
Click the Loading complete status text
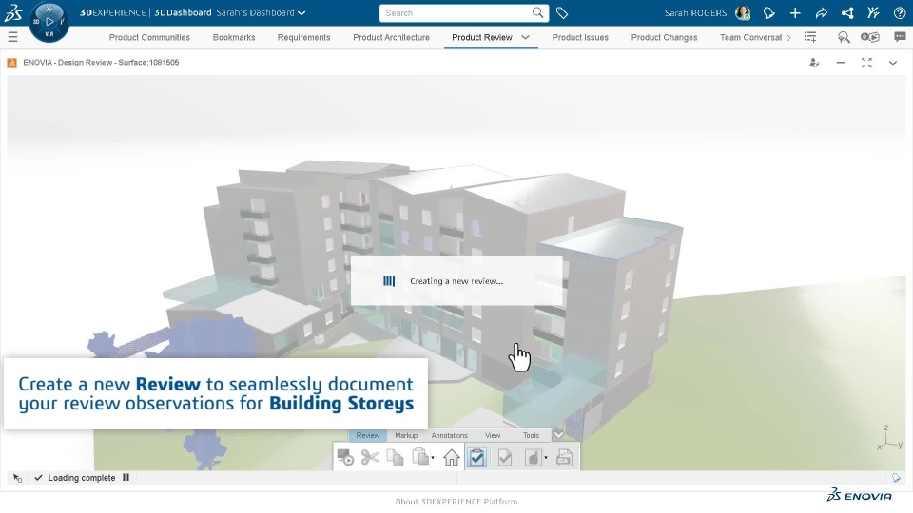82,478
